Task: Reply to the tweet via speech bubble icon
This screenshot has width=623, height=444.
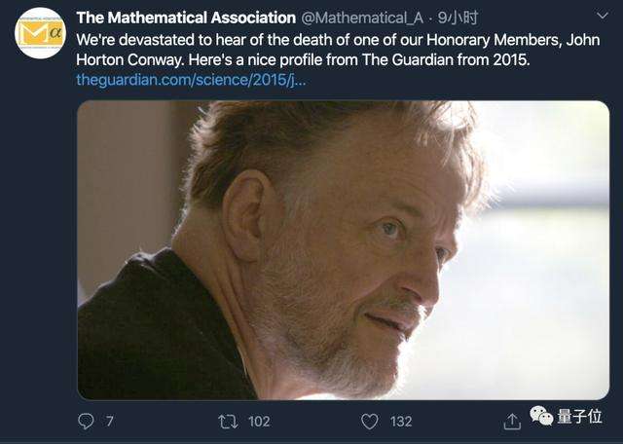Action: (x=87, y=421)
